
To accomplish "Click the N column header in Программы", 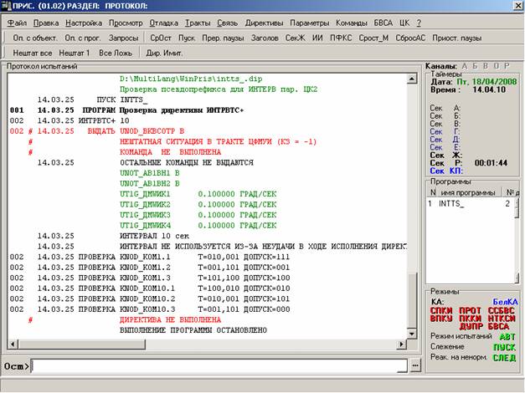I will pos(433,192).
